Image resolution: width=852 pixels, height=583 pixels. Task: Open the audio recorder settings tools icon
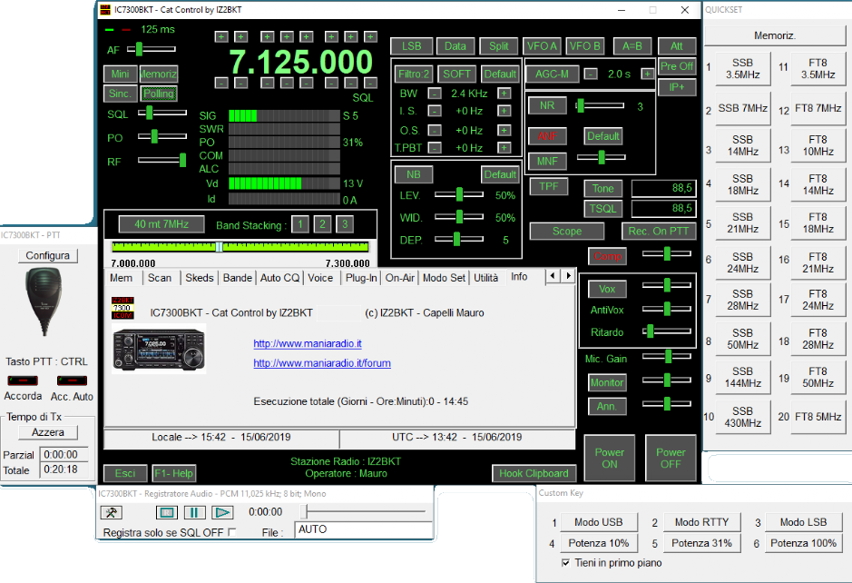[112, 512]
